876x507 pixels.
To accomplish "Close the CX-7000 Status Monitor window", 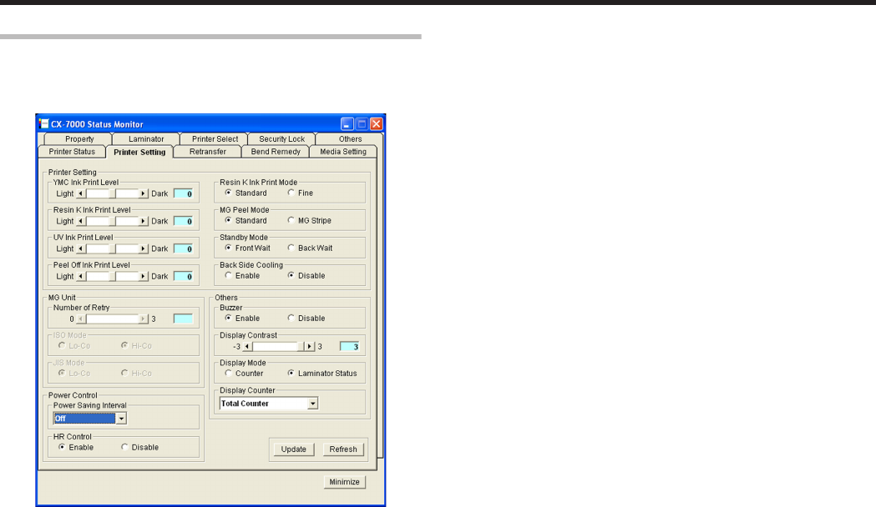I will 377,123.
